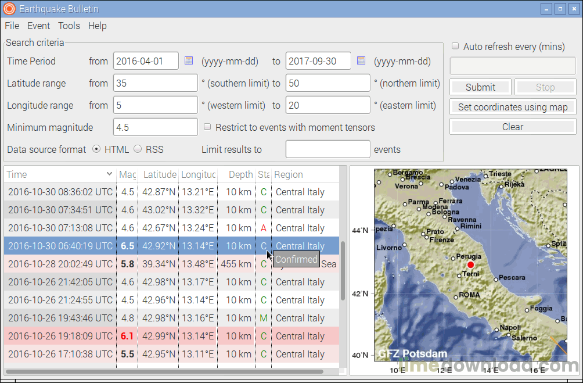Open the end date calendar picker icon
The width and height of the screenshot is (583, 383).
tap(361, 61)
